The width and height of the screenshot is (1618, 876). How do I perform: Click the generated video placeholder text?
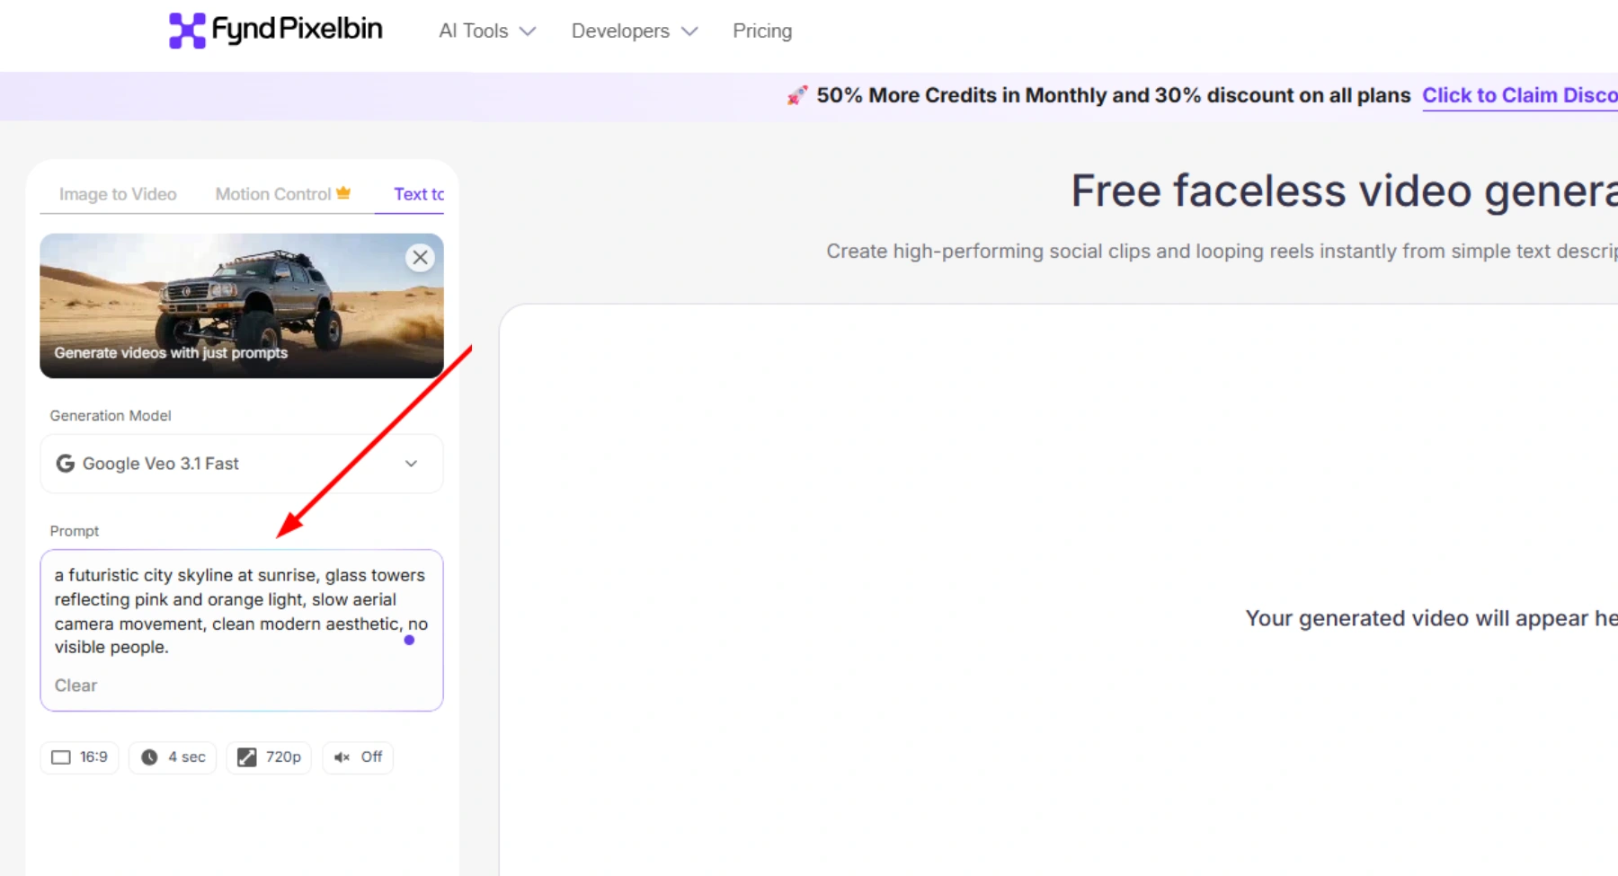(1431, 618)
